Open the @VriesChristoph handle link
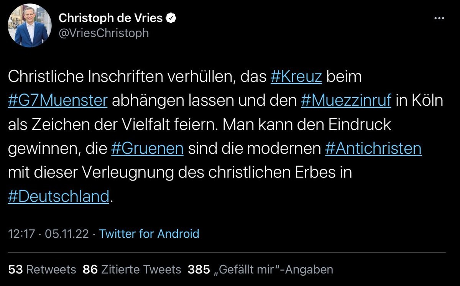Screen dimensions: 460x286 (x=103, y=33)
